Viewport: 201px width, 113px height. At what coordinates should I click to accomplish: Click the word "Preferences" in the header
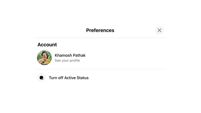click(100, 30)
